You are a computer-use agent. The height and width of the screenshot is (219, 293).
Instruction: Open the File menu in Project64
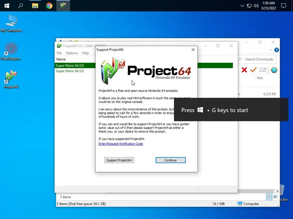tap(59, 53)
